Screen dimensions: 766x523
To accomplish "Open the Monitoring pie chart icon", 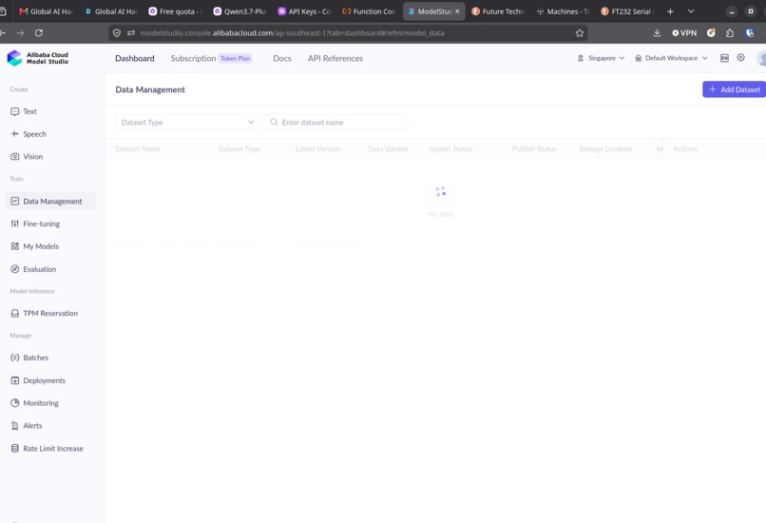I will 15,403.
